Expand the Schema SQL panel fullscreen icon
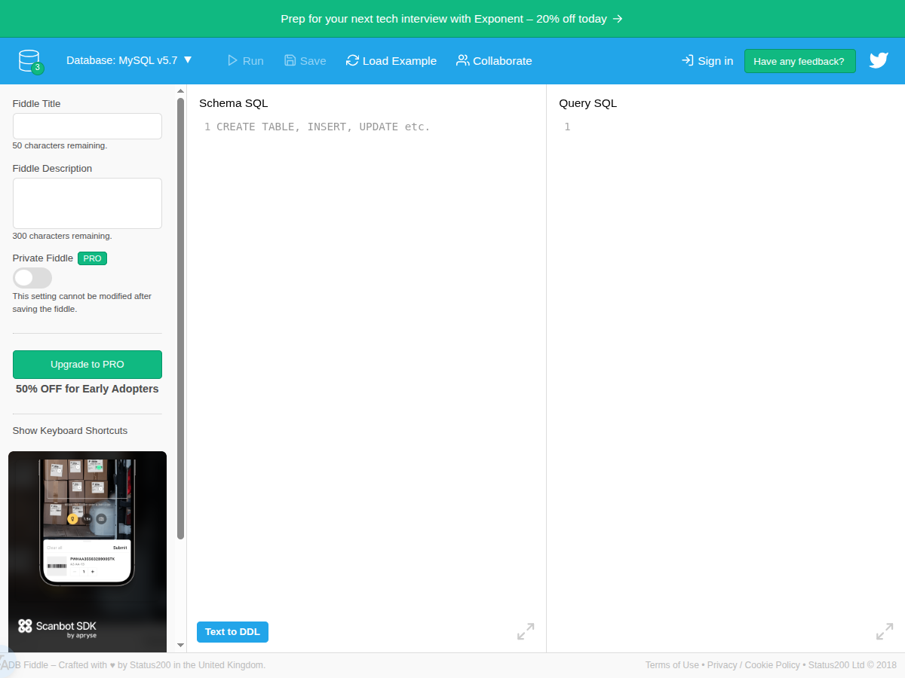 tap(526, 631)
